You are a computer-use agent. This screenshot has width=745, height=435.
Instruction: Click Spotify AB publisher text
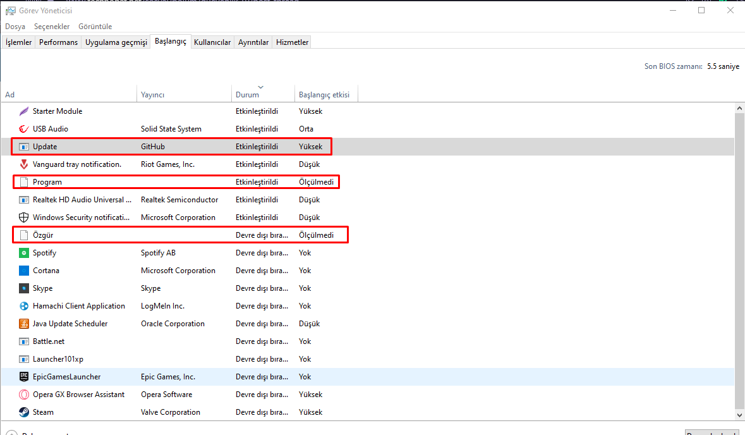click(158, 253)
